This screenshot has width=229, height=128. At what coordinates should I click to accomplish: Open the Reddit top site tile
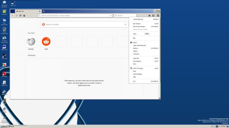46,41
